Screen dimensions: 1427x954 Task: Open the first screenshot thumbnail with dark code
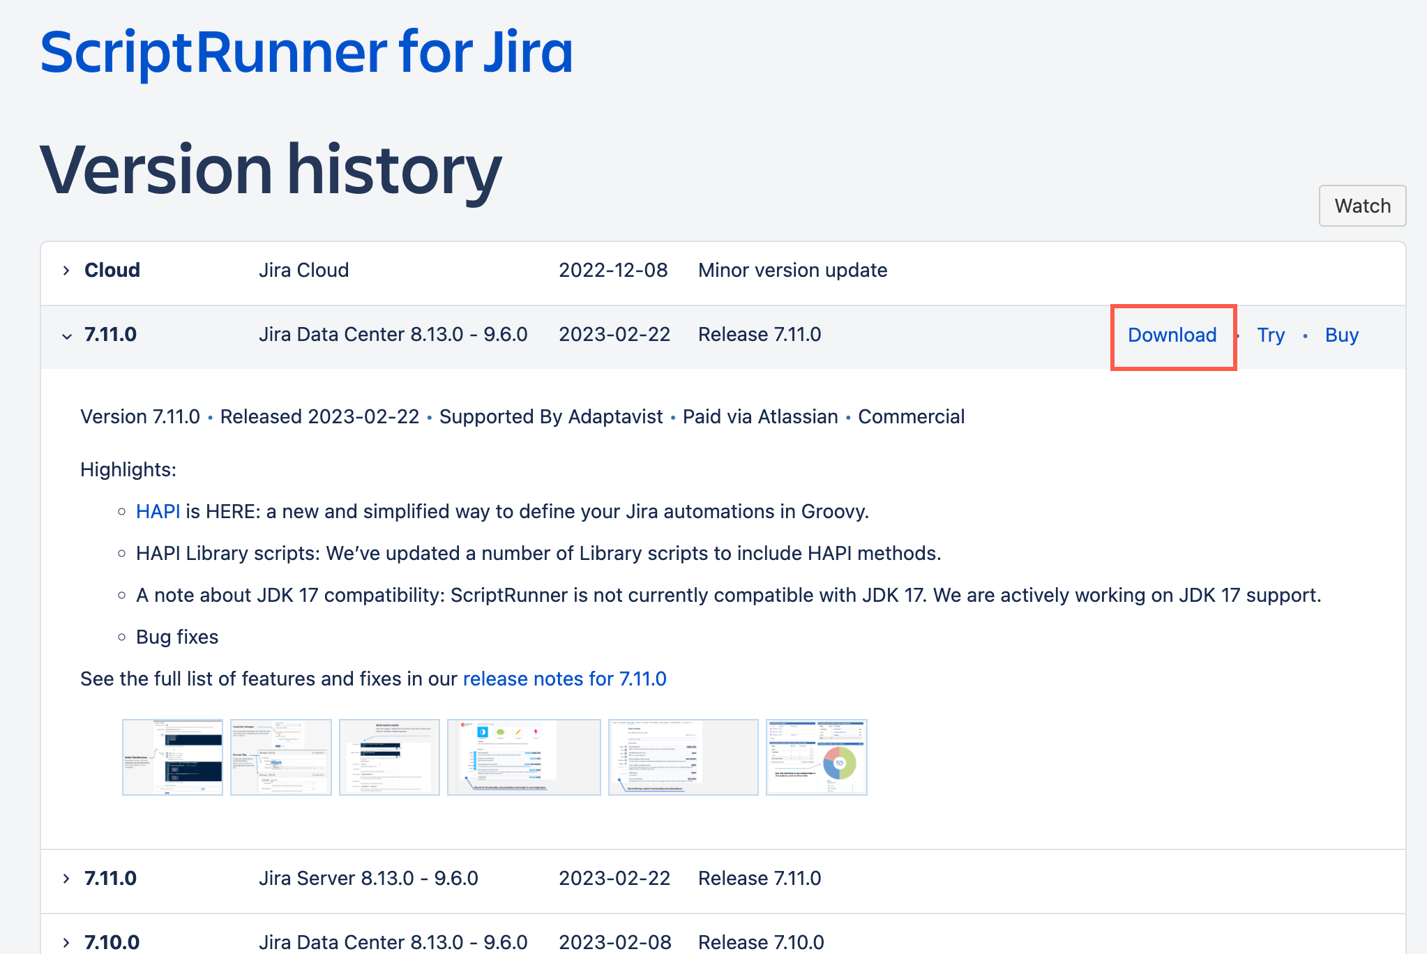pos(172,757)
